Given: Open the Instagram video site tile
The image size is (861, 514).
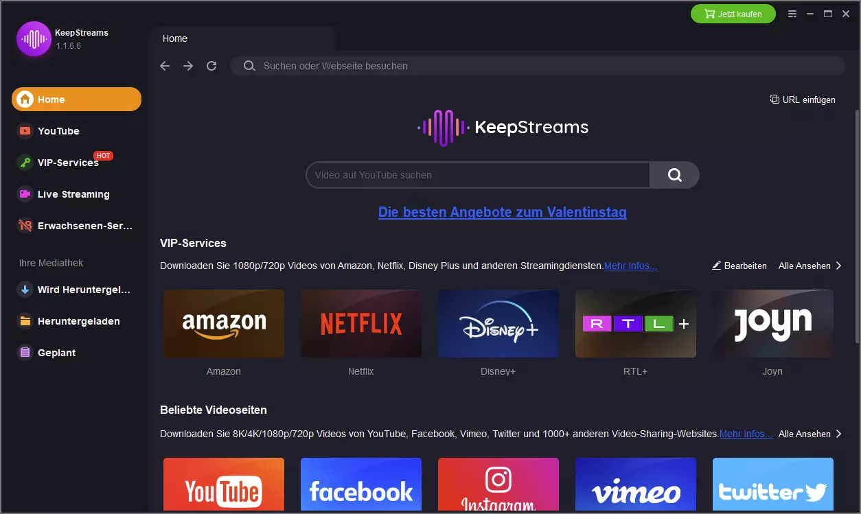Looking at the screenshot, I should click(498, 485).
